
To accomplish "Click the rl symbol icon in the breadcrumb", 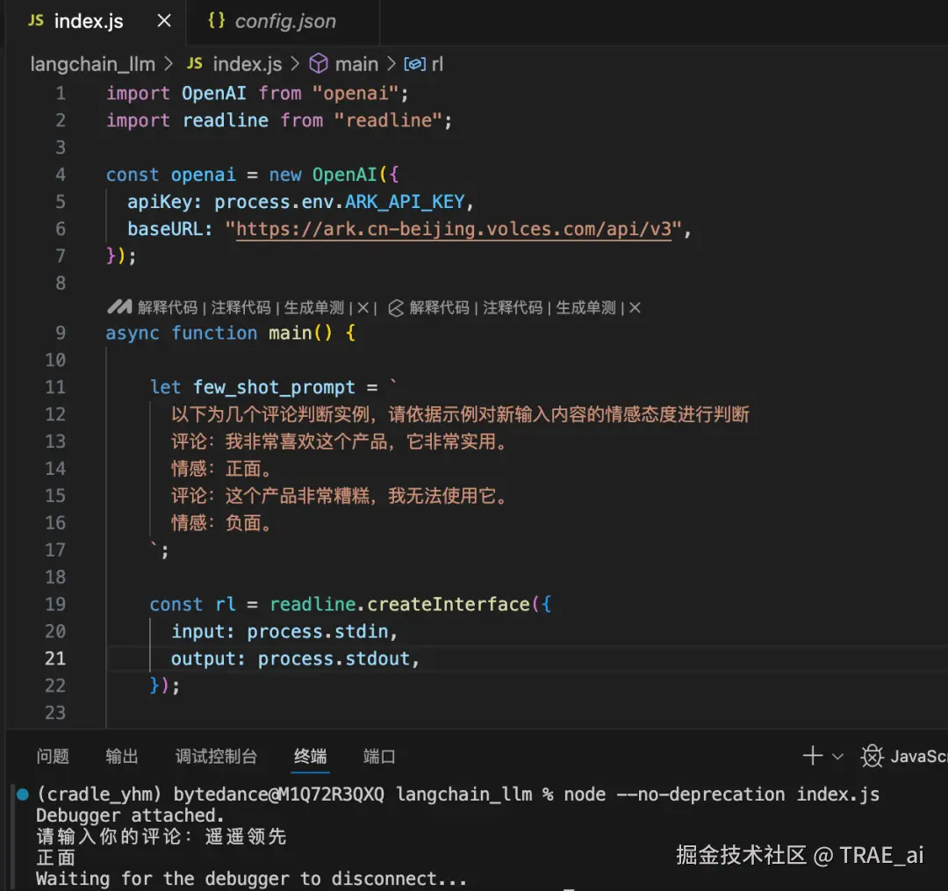I will 413,63.
